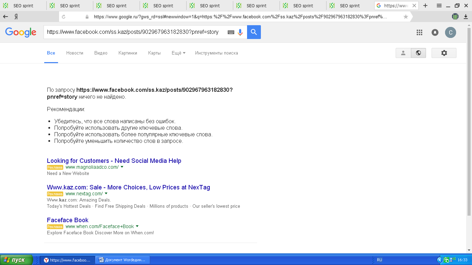Viewport: 472px width, 265px height.
Task: Click the www.magnoliaadco.com/ green URL
Action: point(92,167)
